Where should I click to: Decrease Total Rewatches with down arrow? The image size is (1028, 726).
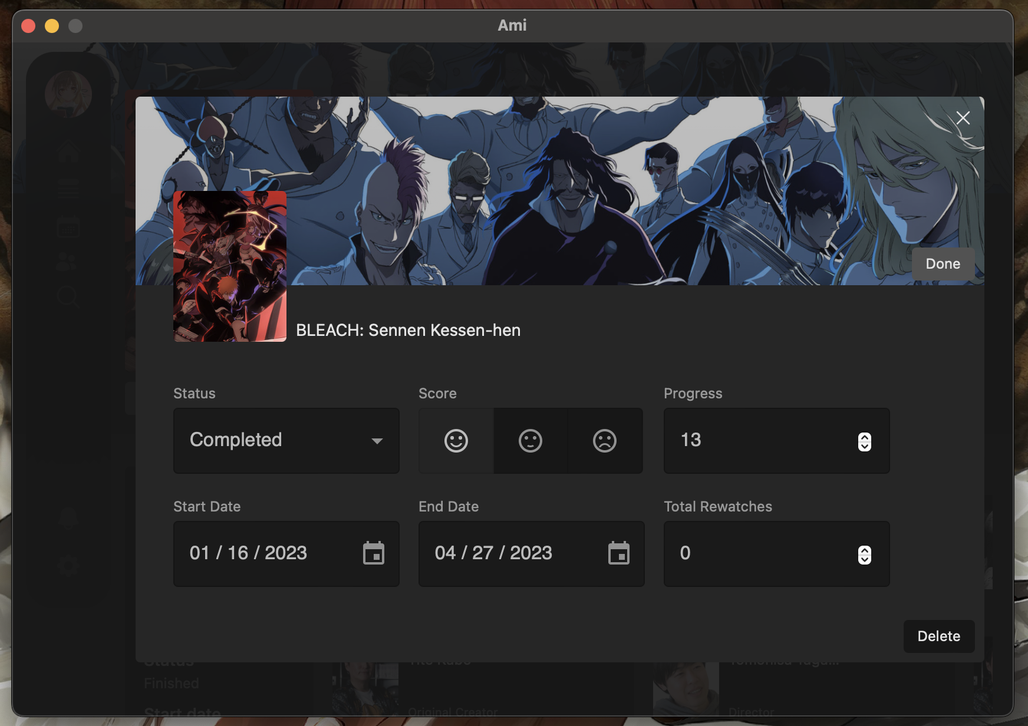click(865, 559)
